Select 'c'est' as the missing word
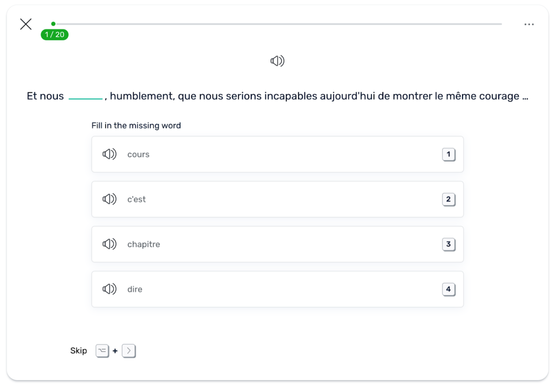The height and width of the screenshot is (386, 556). pos(277,199)
